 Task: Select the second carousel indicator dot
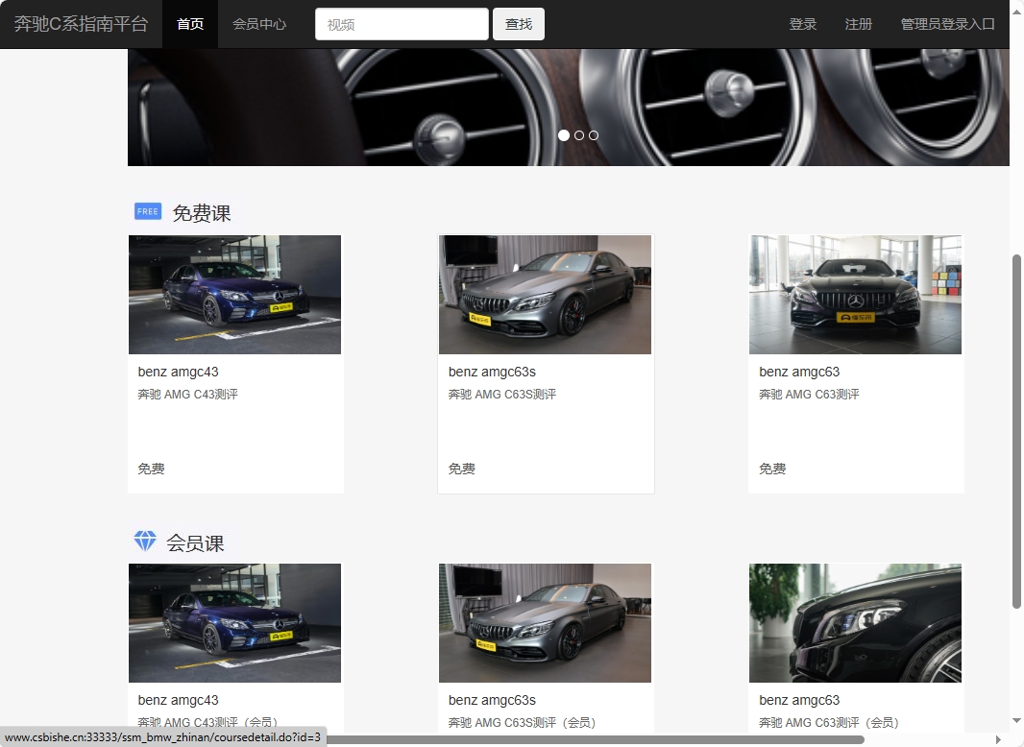[x=578, y=135]
